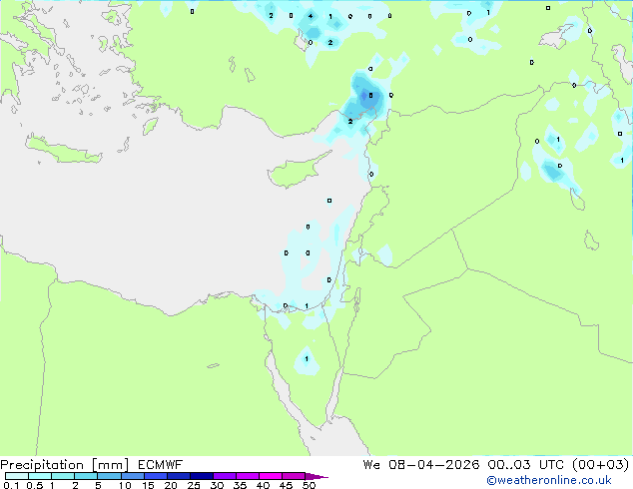The image size is (633, 489).
Task: Click the '0.5' legend scale label
Action: click(x=34, y=485)
